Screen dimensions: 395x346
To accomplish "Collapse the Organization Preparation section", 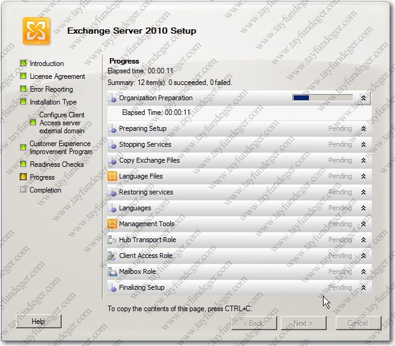I will coord(363,98).
